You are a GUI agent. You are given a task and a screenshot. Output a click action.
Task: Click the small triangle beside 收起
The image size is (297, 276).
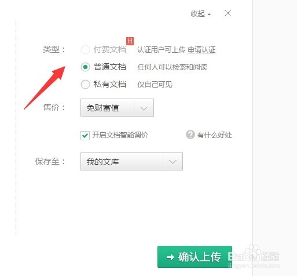pyautogui.click(x=209, y=14)
